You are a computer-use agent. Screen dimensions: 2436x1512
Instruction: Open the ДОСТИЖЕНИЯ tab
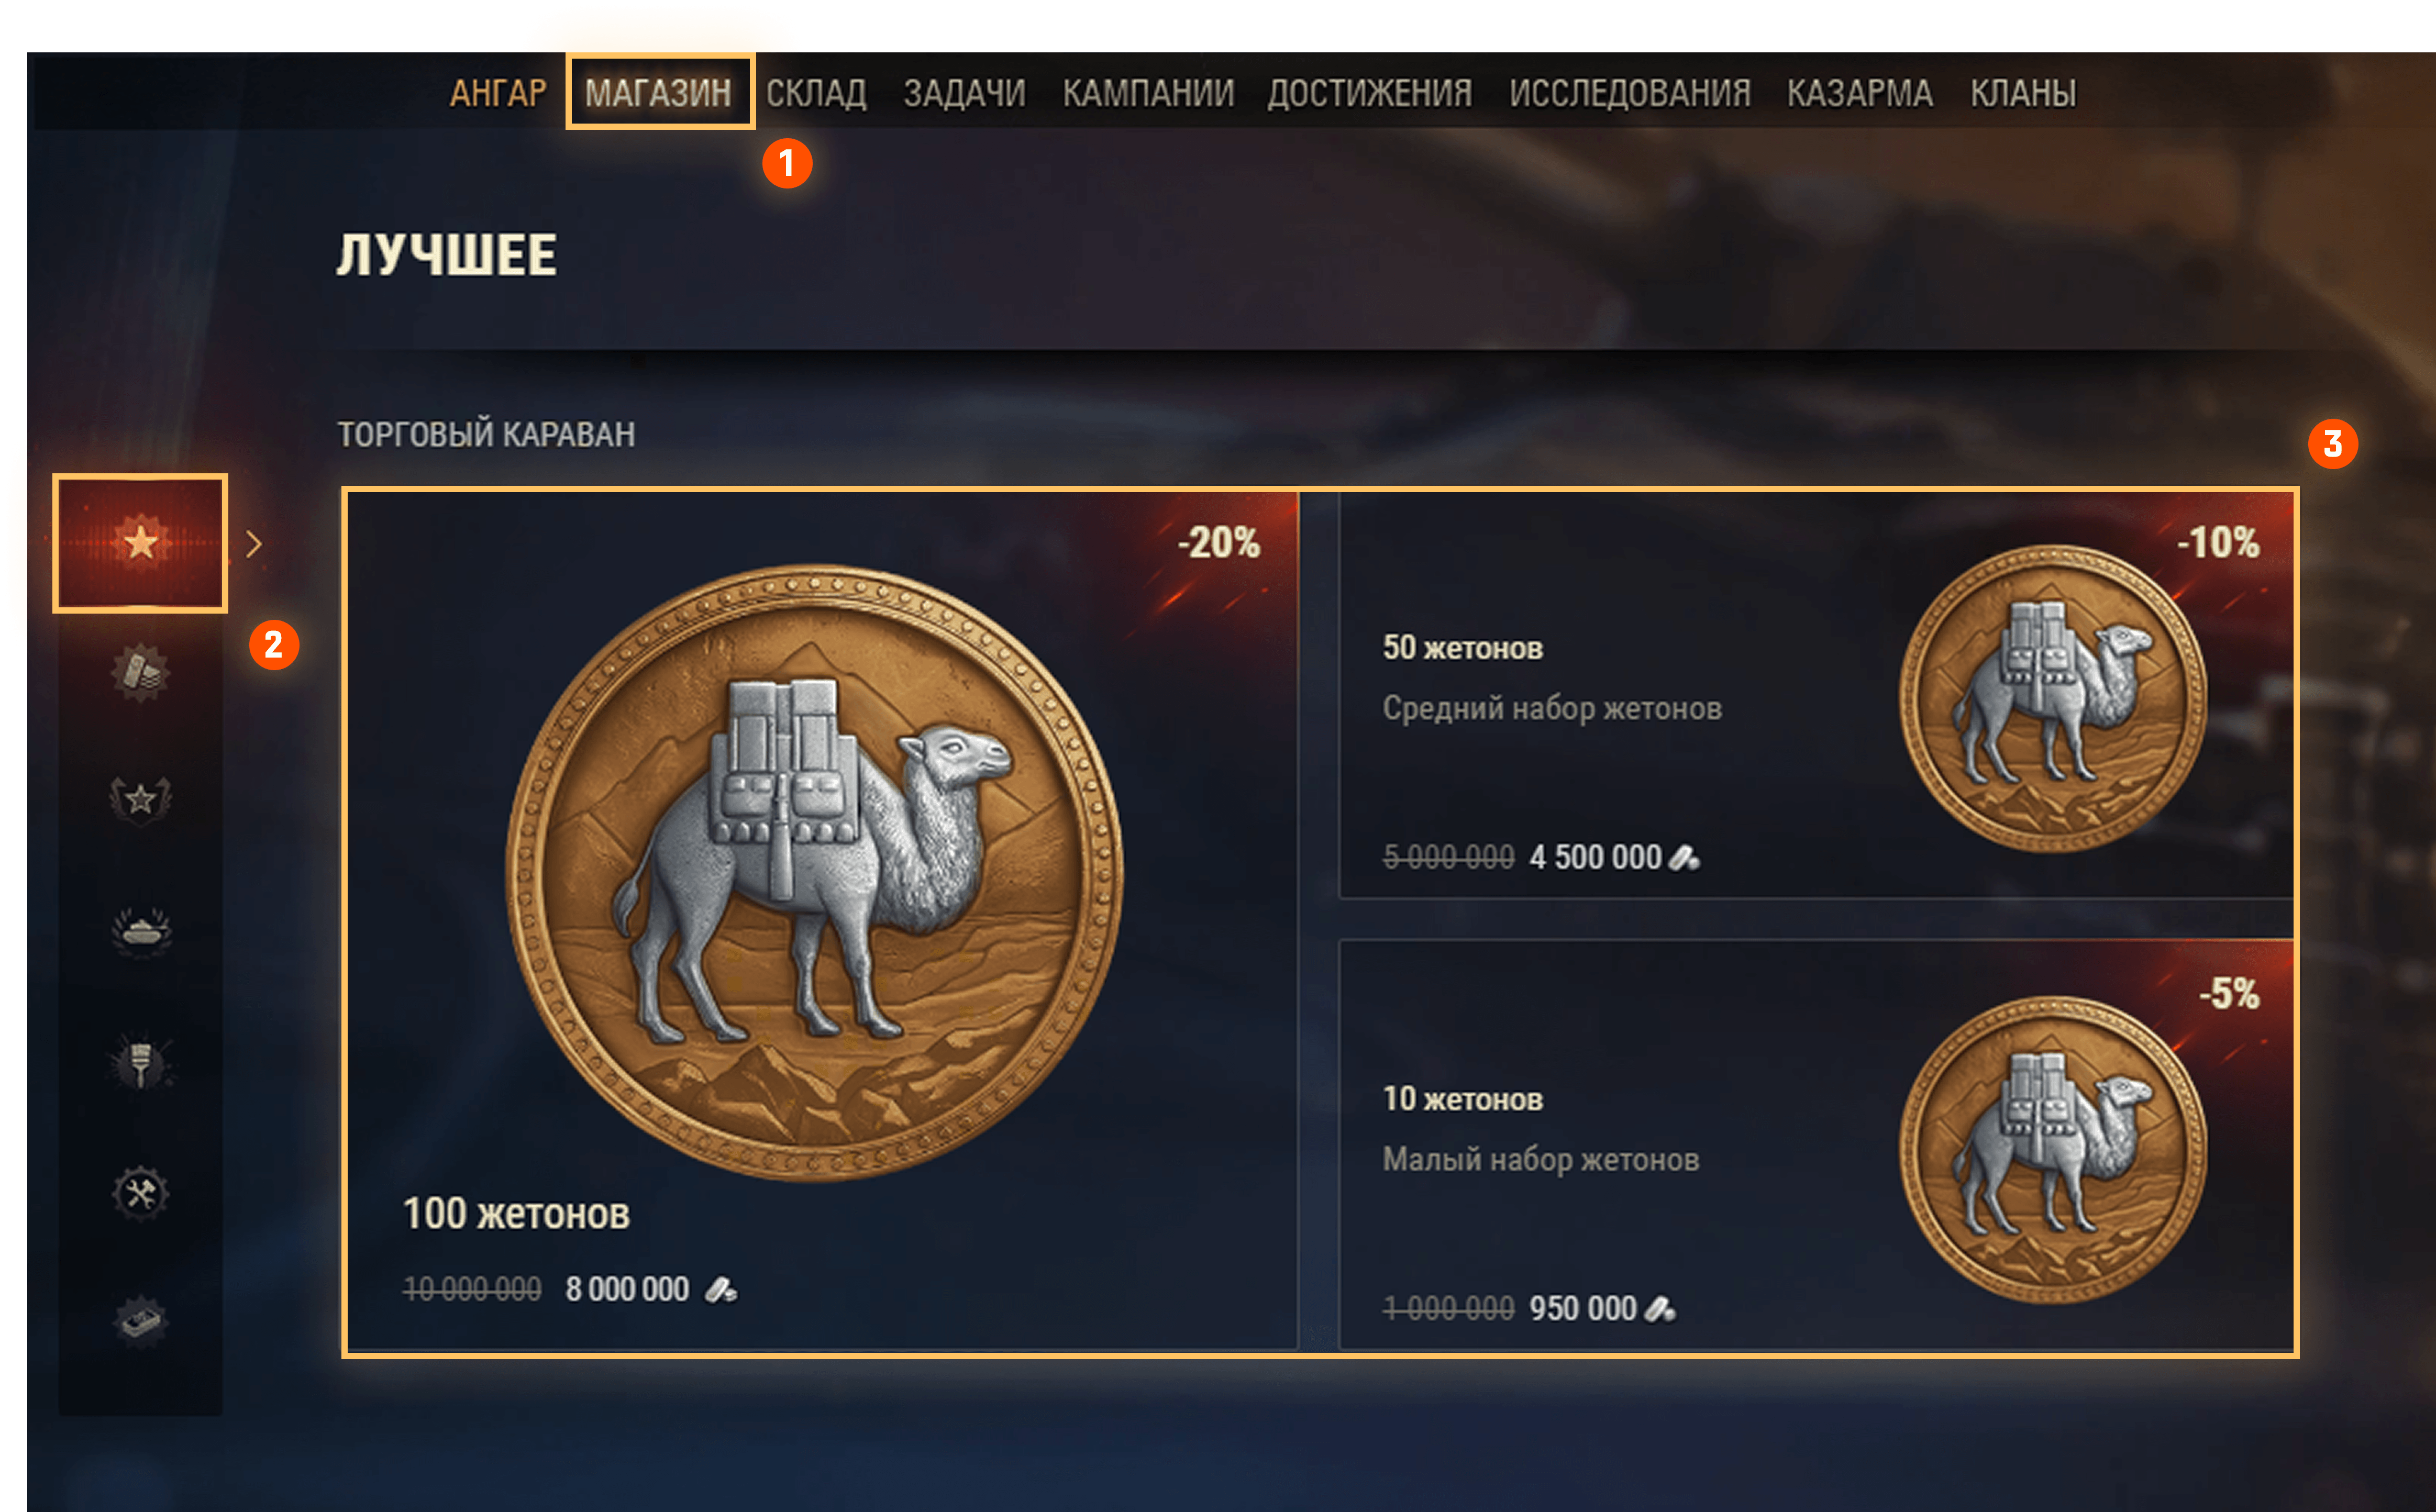1370,93
